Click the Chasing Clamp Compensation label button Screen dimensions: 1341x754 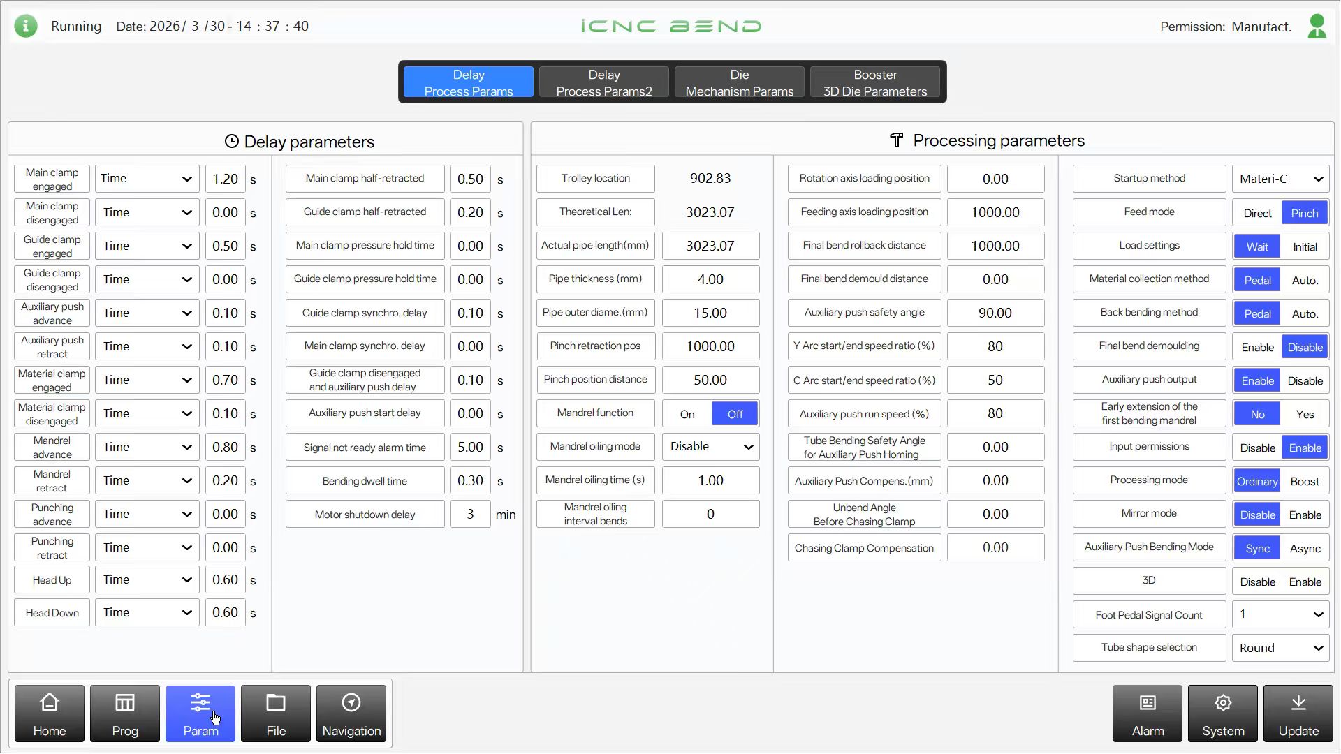click(x=865, y=548)
